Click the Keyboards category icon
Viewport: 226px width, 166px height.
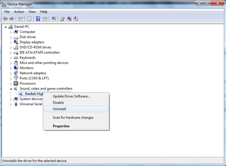tap(16, 58)
